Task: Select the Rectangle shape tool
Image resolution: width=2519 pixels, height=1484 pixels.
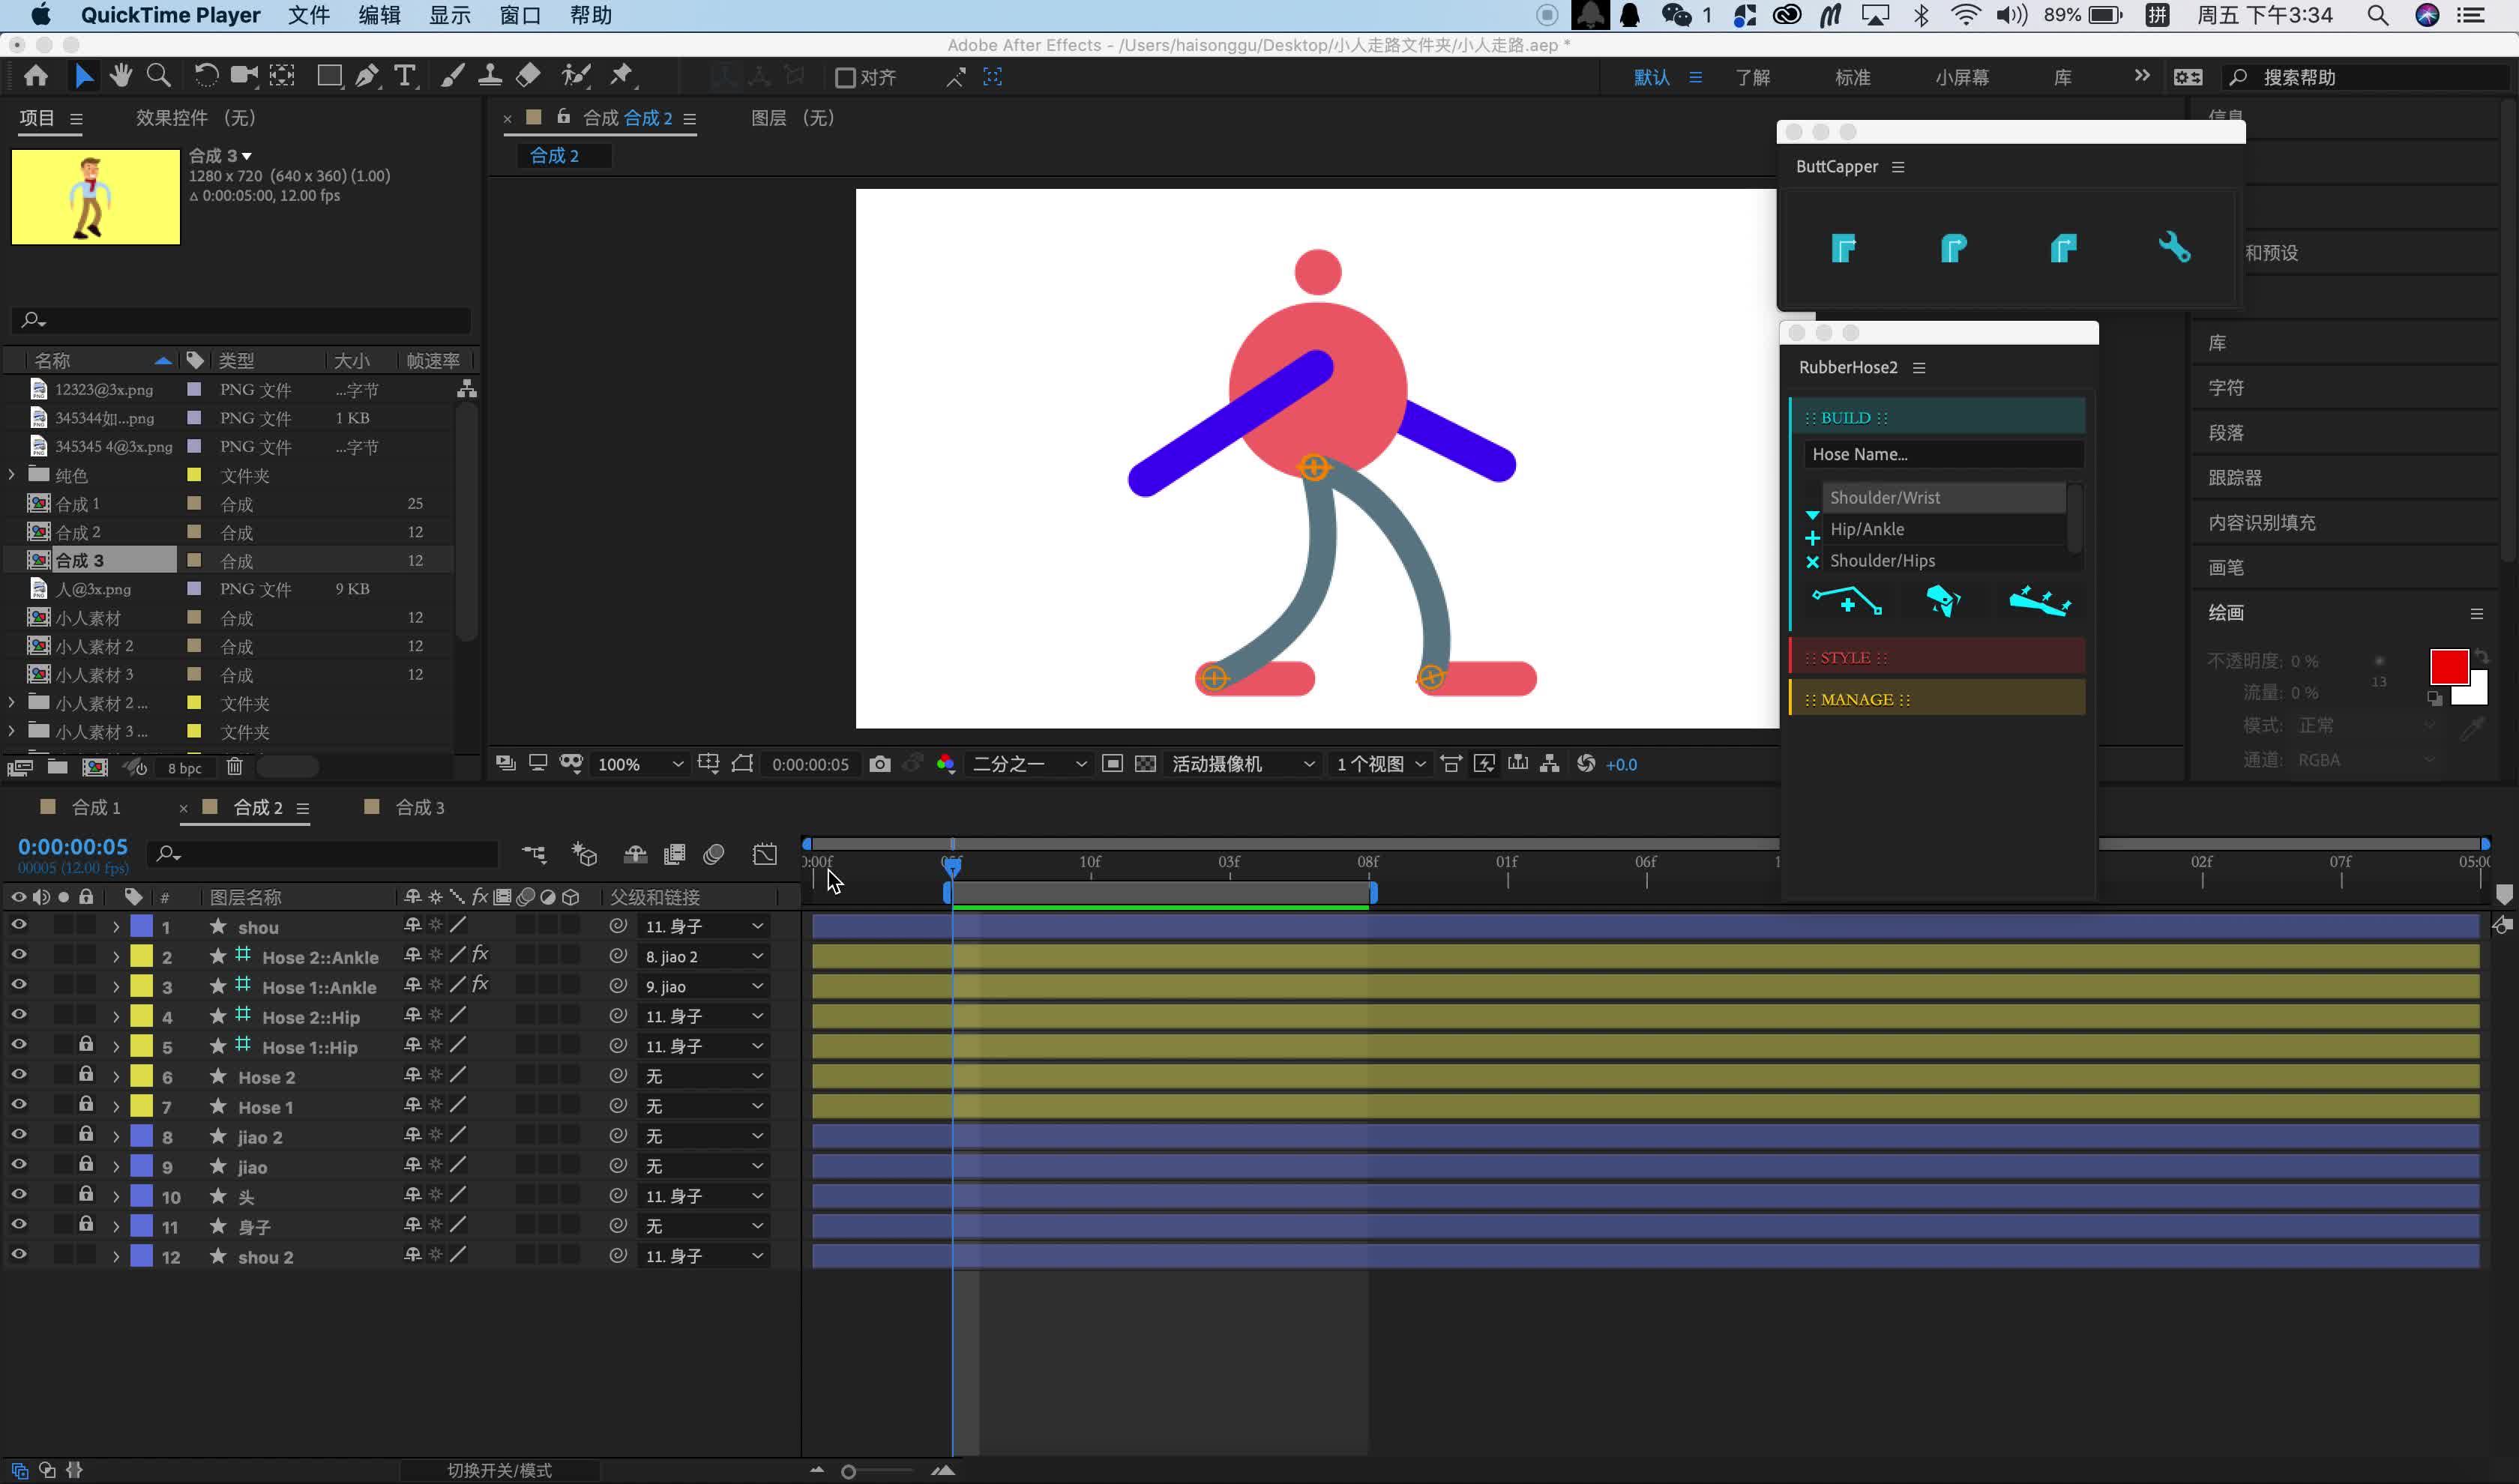Action: click(x=329, y=76)
